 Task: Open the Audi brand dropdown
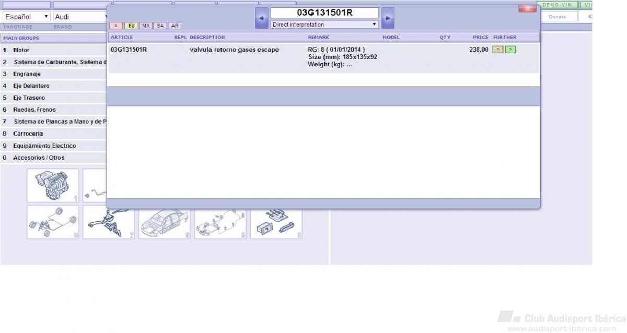coord(80,17)
